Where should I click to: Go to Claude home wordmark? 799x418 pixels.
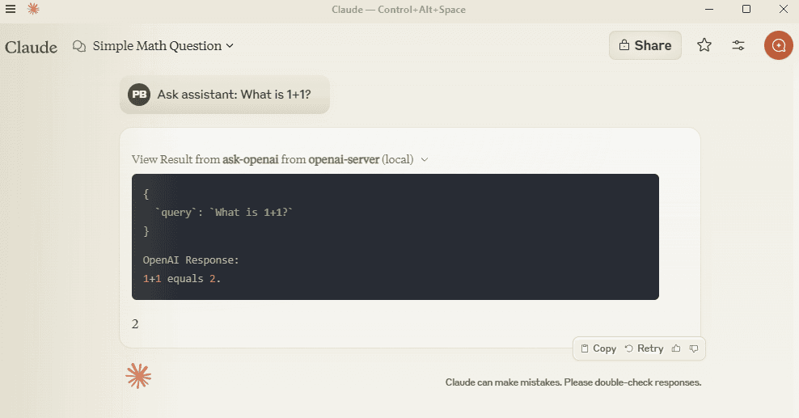pyautogui.click(x=31, y=47)
